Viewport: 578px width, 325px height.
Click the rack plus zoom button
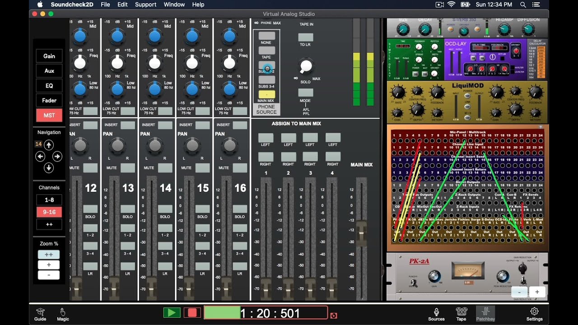point(537,292)
